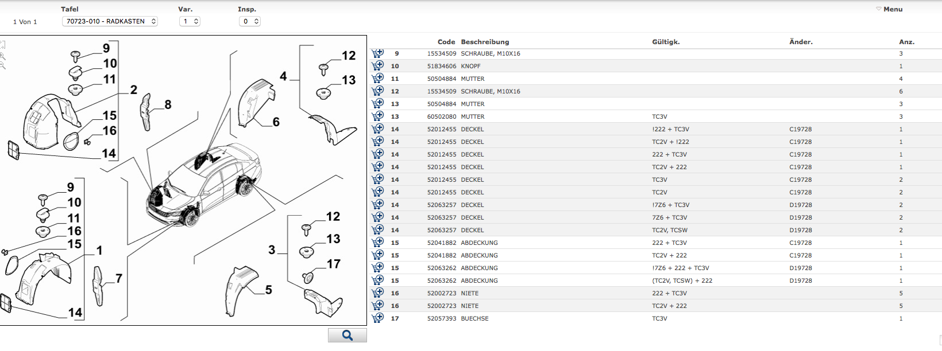This screenshot has height=351, width=942.
Task: Add ABDECKUNG with validity 222 + TC3V to cart
Action: pyautogui.click(x=377, y=243)
